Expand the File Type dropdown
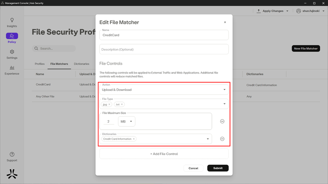Screen dimensions: 328x184 (224, 104)
